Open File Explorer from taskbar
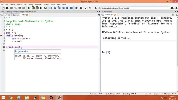 27,98
